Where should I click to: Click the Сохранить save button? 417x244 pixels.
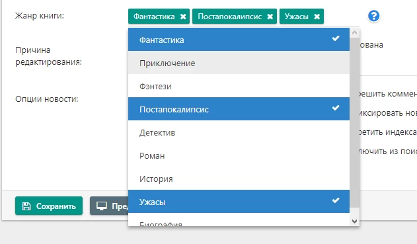pos(49,206)
